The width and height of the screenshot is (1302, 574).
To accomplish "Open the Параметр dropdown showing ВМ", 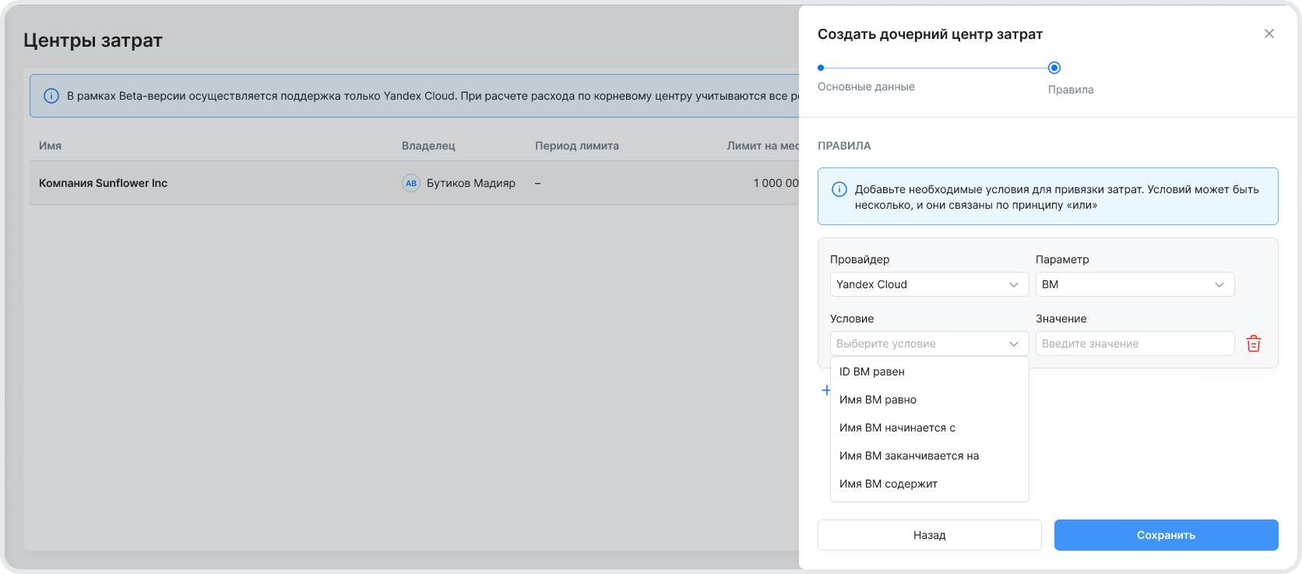I will tap(1134, 284).
